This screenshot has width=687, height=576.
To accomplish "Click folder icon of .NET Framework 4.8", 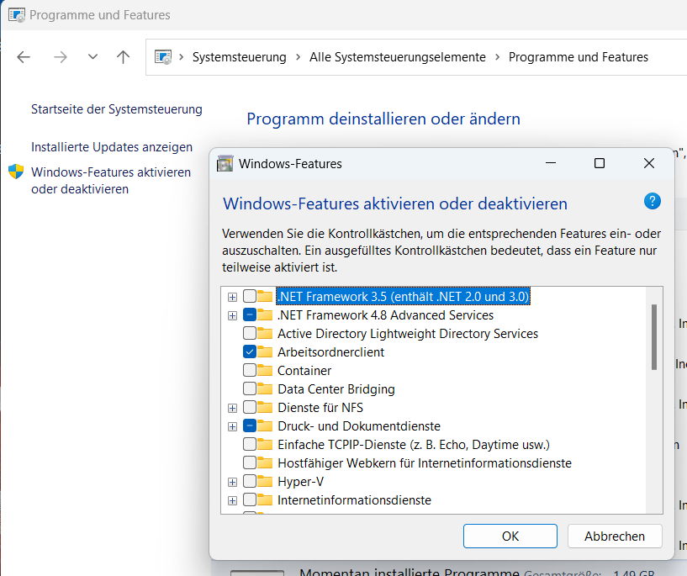I will (265, 314).
